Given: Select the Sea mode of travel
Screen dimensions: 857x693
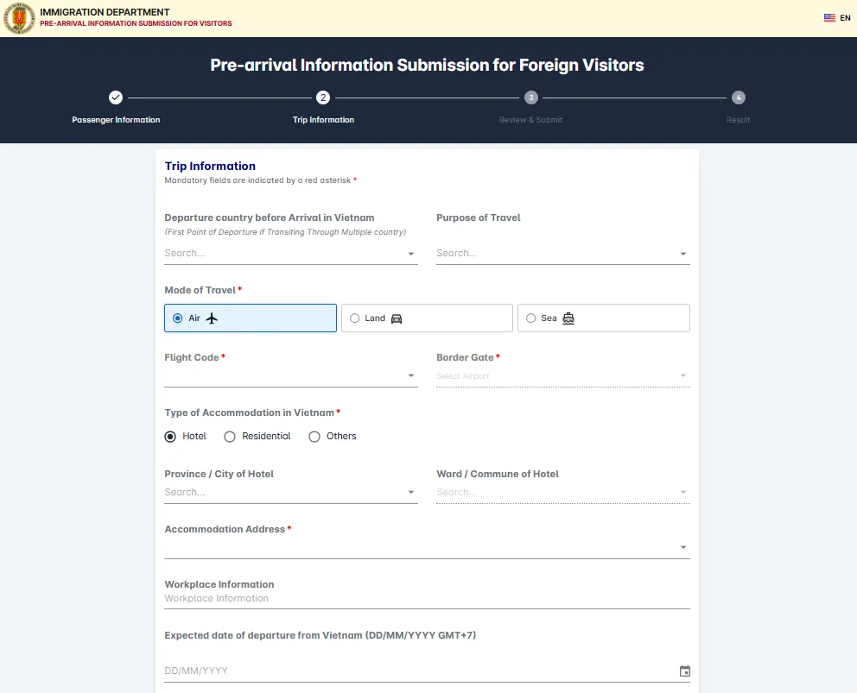Looking at the screenshot, I should click(x=603, y=318).
